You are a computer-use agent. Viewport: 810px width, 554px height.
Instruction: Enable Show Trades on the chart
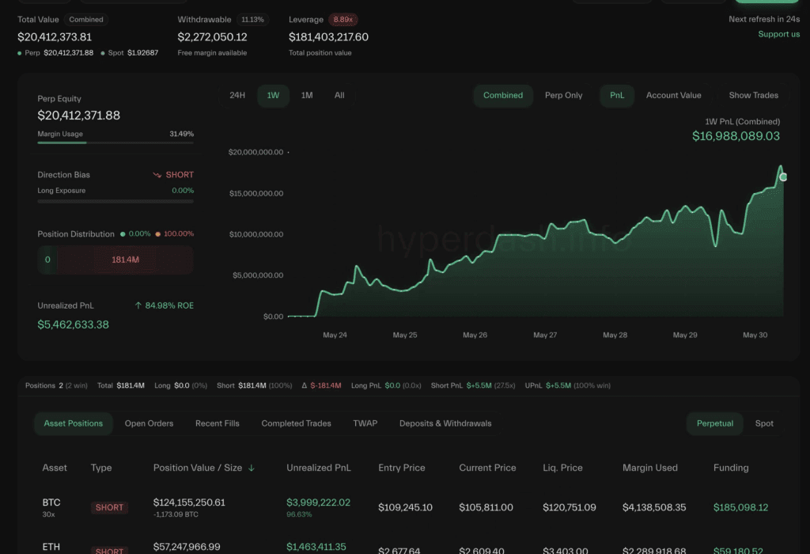tap(753, 96)
